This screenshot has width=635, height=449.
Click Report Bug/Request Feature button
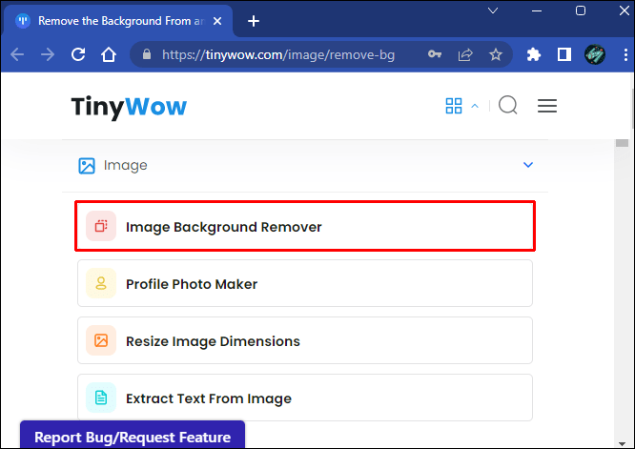133,438
